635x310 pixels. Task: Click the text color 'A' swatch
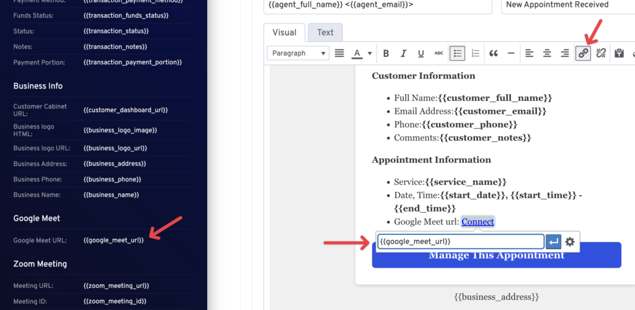click(x=357, y=53)
